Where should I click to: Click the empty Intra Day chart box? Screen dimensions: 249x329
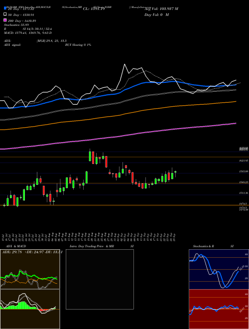(x=100, y=279)
